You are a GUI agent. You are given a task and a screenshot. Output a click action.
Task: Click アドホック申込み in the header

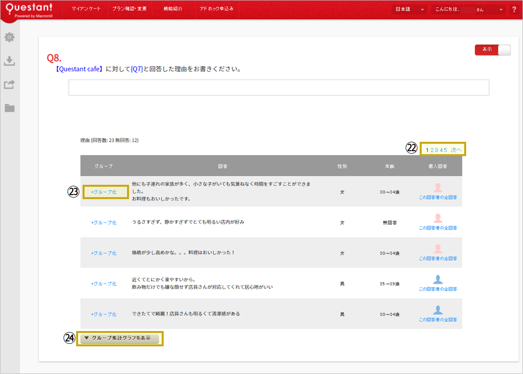coord(217,8)
